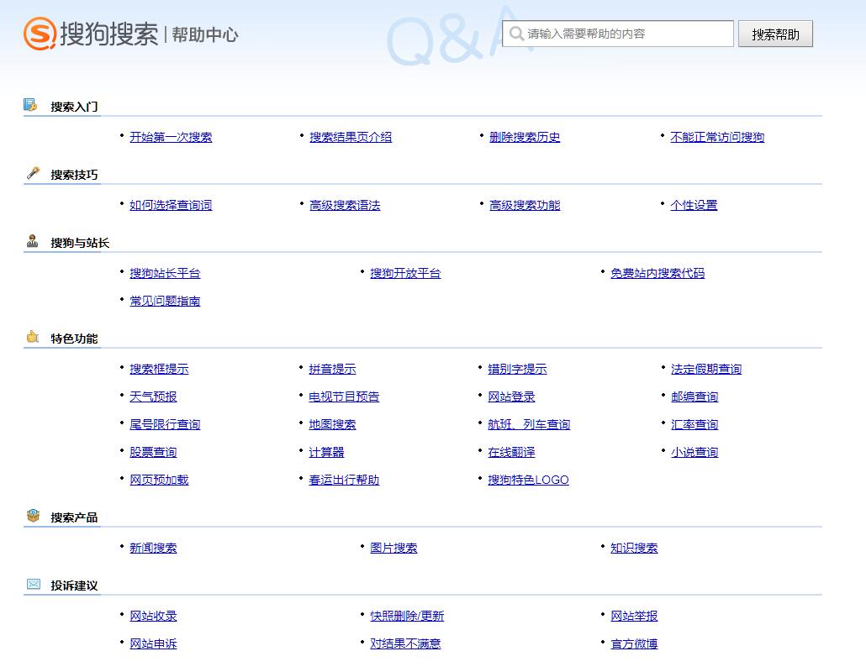Viewport: 866px width, 667px height.
Task: Click the 搜索入门 section heading
Action: 74,107
